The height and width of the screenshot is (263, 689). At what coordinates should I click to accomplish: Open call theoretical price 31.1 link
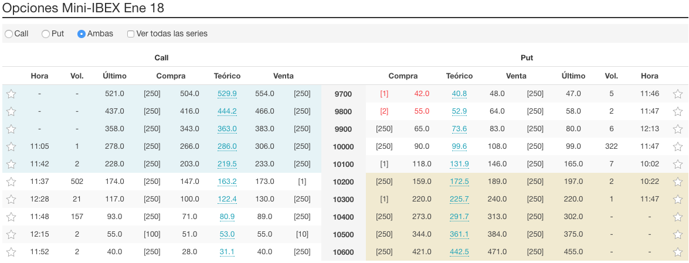(227, 252)
